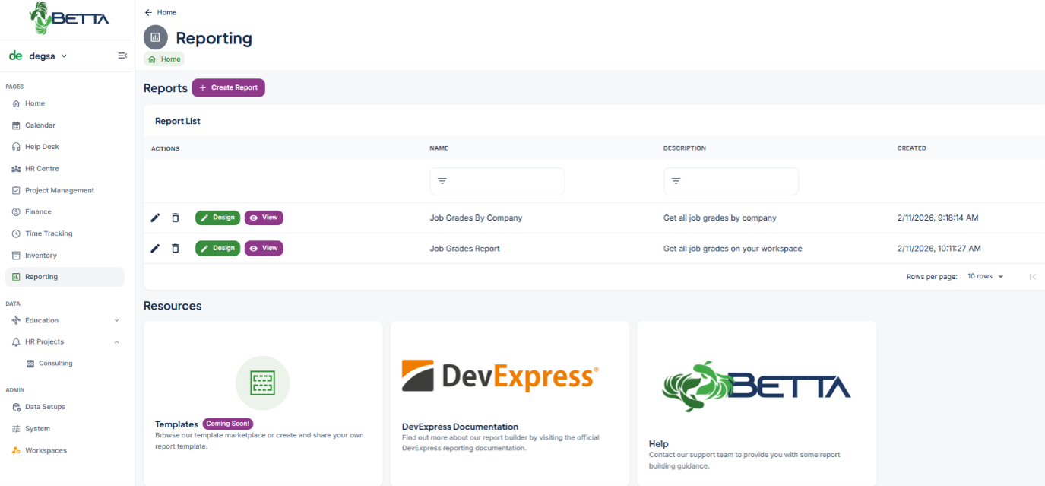Click the Workspaces icon in sidebar
The height and width of the screenshot is (486, 1045).
[x=16, y=450]
